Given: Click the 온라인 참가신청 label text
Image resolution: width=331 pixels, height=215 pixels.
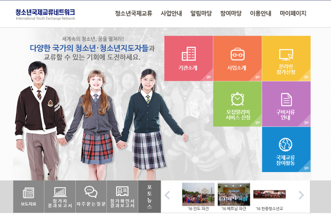Looking at the screenshot, I should click(x=286, y=69).
